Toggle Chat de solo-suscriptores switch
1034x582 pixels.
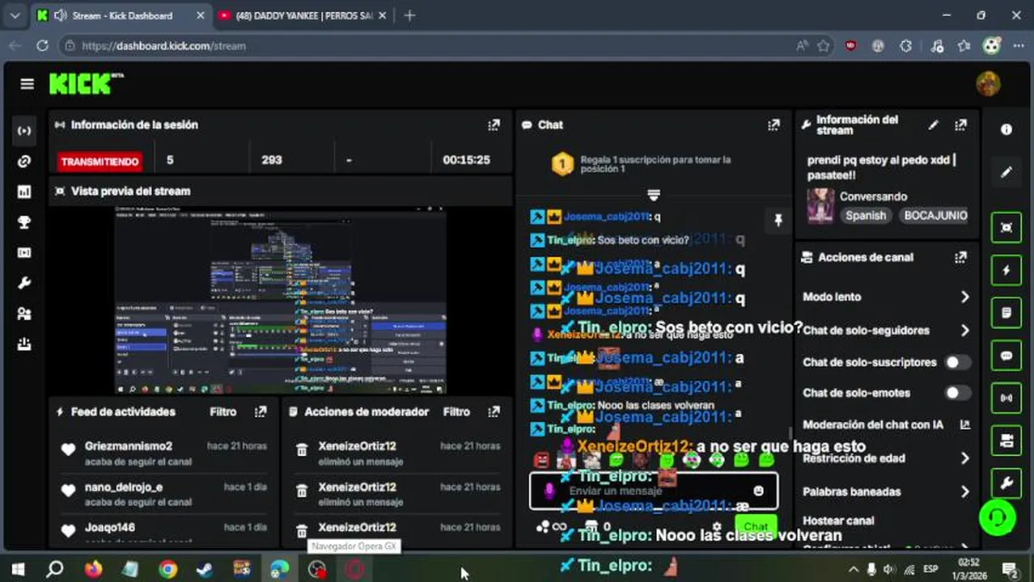pyautogui.click(x=957, y=362)
